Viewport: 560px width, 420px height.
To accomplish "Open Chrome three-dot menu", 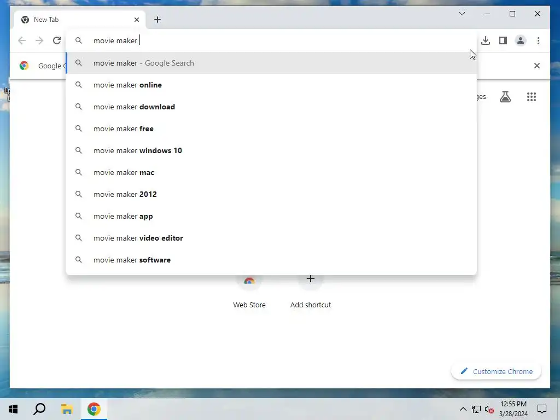I will coord(538,40).
